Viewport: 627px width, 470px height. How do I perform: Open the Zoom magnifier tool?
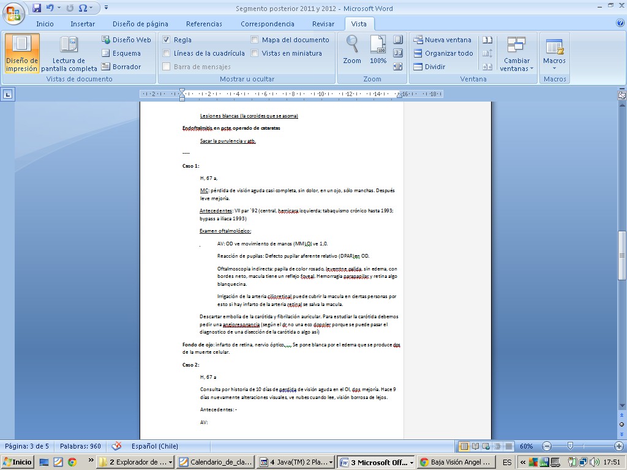pyautogui.click(x=352, y=50)
